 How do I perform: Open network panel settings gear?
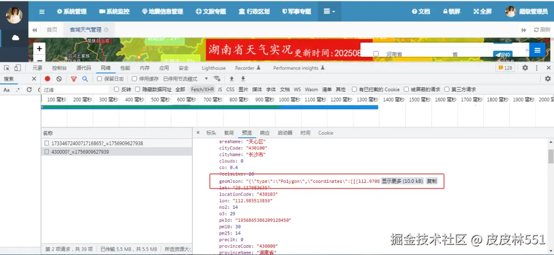tap(548, 79)
